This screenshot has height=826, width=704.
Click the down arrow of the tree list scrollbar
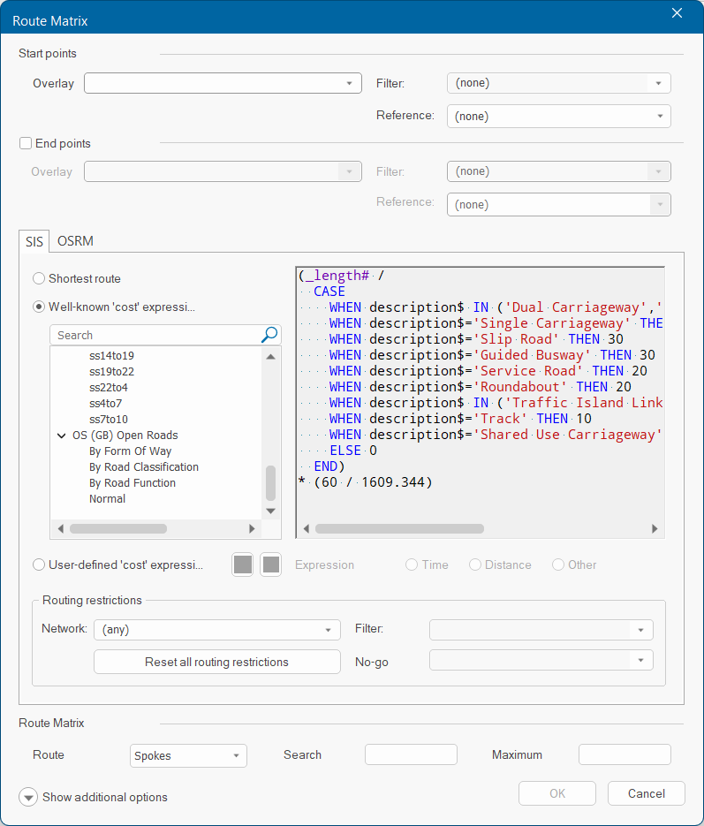[271, 510]
